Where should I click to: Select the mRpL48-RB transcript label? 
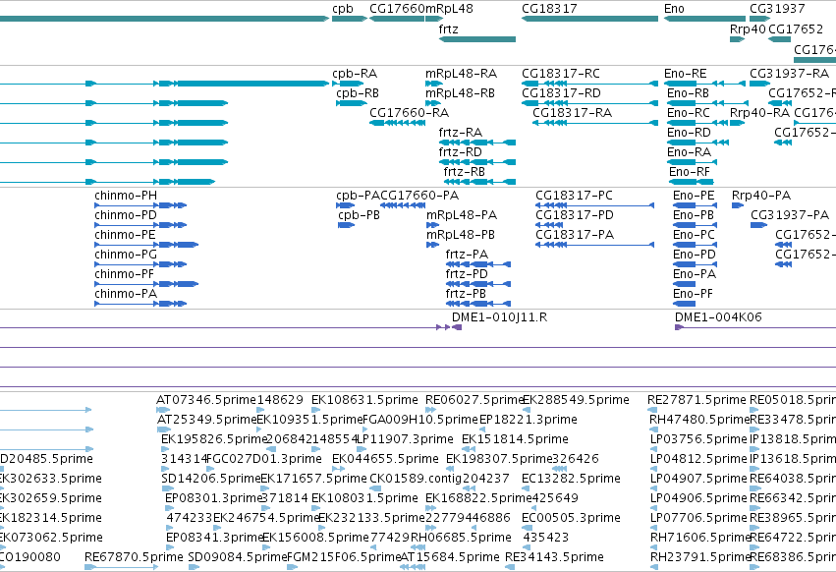460,92
